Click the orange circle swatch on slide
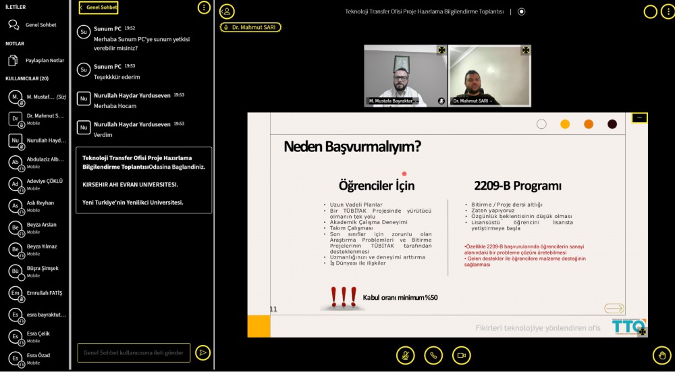The width and height of the screenshot is (675, 372). tap(589, 124)
